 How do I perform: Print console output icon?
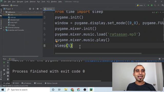(8, 76)
